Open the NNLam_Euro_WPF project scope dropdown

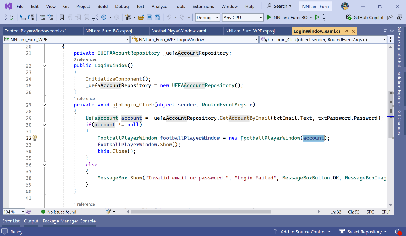[66, 39]
